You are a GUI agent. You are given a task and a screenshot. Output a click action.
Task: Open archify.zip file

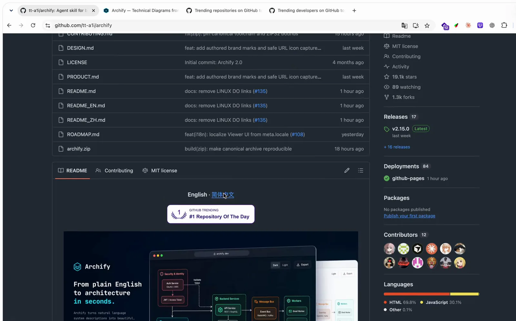pos(79,149)
